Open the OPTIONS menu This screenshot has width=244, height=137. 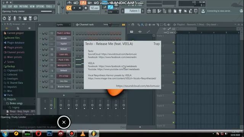coord(40,6)
